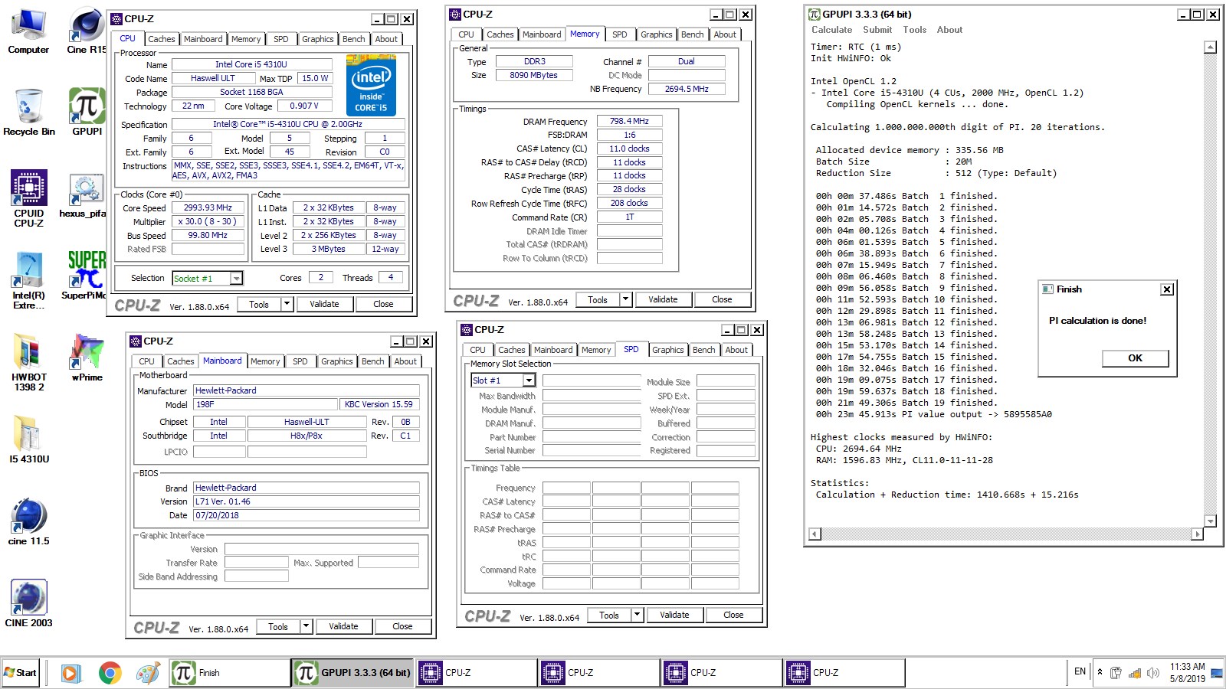This screenshot has width=1226, height=689.
Task: Open the Tools menu in GPUPI
Action: (914, 30)
